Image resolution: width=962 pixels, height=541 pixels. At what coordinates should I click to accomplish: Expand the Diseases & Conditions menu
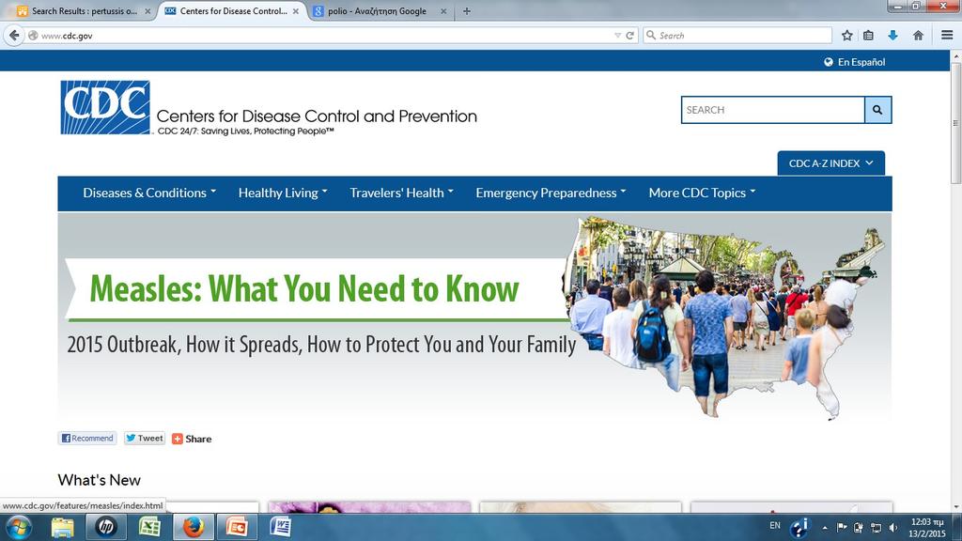[x=149, y=193]
